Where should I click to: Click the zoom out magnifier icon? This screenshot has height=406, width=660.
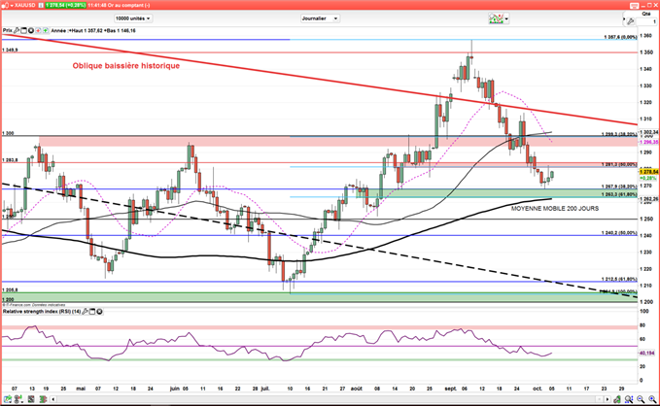point(641,399)
